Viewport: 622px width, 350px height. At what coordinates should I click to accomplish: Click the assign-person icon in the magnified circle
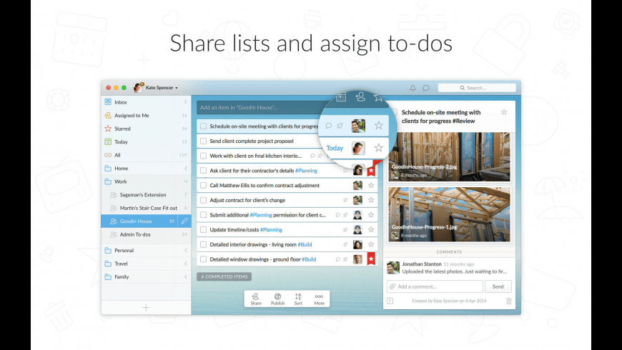pyautogui.click(x=360, y=96)
